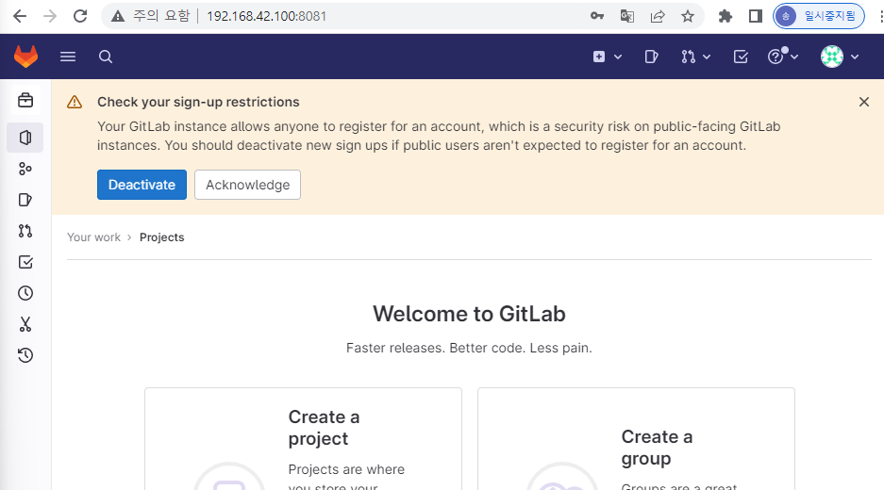
Task: Open Milestones clock icon in sidebar
Action: 25,293
